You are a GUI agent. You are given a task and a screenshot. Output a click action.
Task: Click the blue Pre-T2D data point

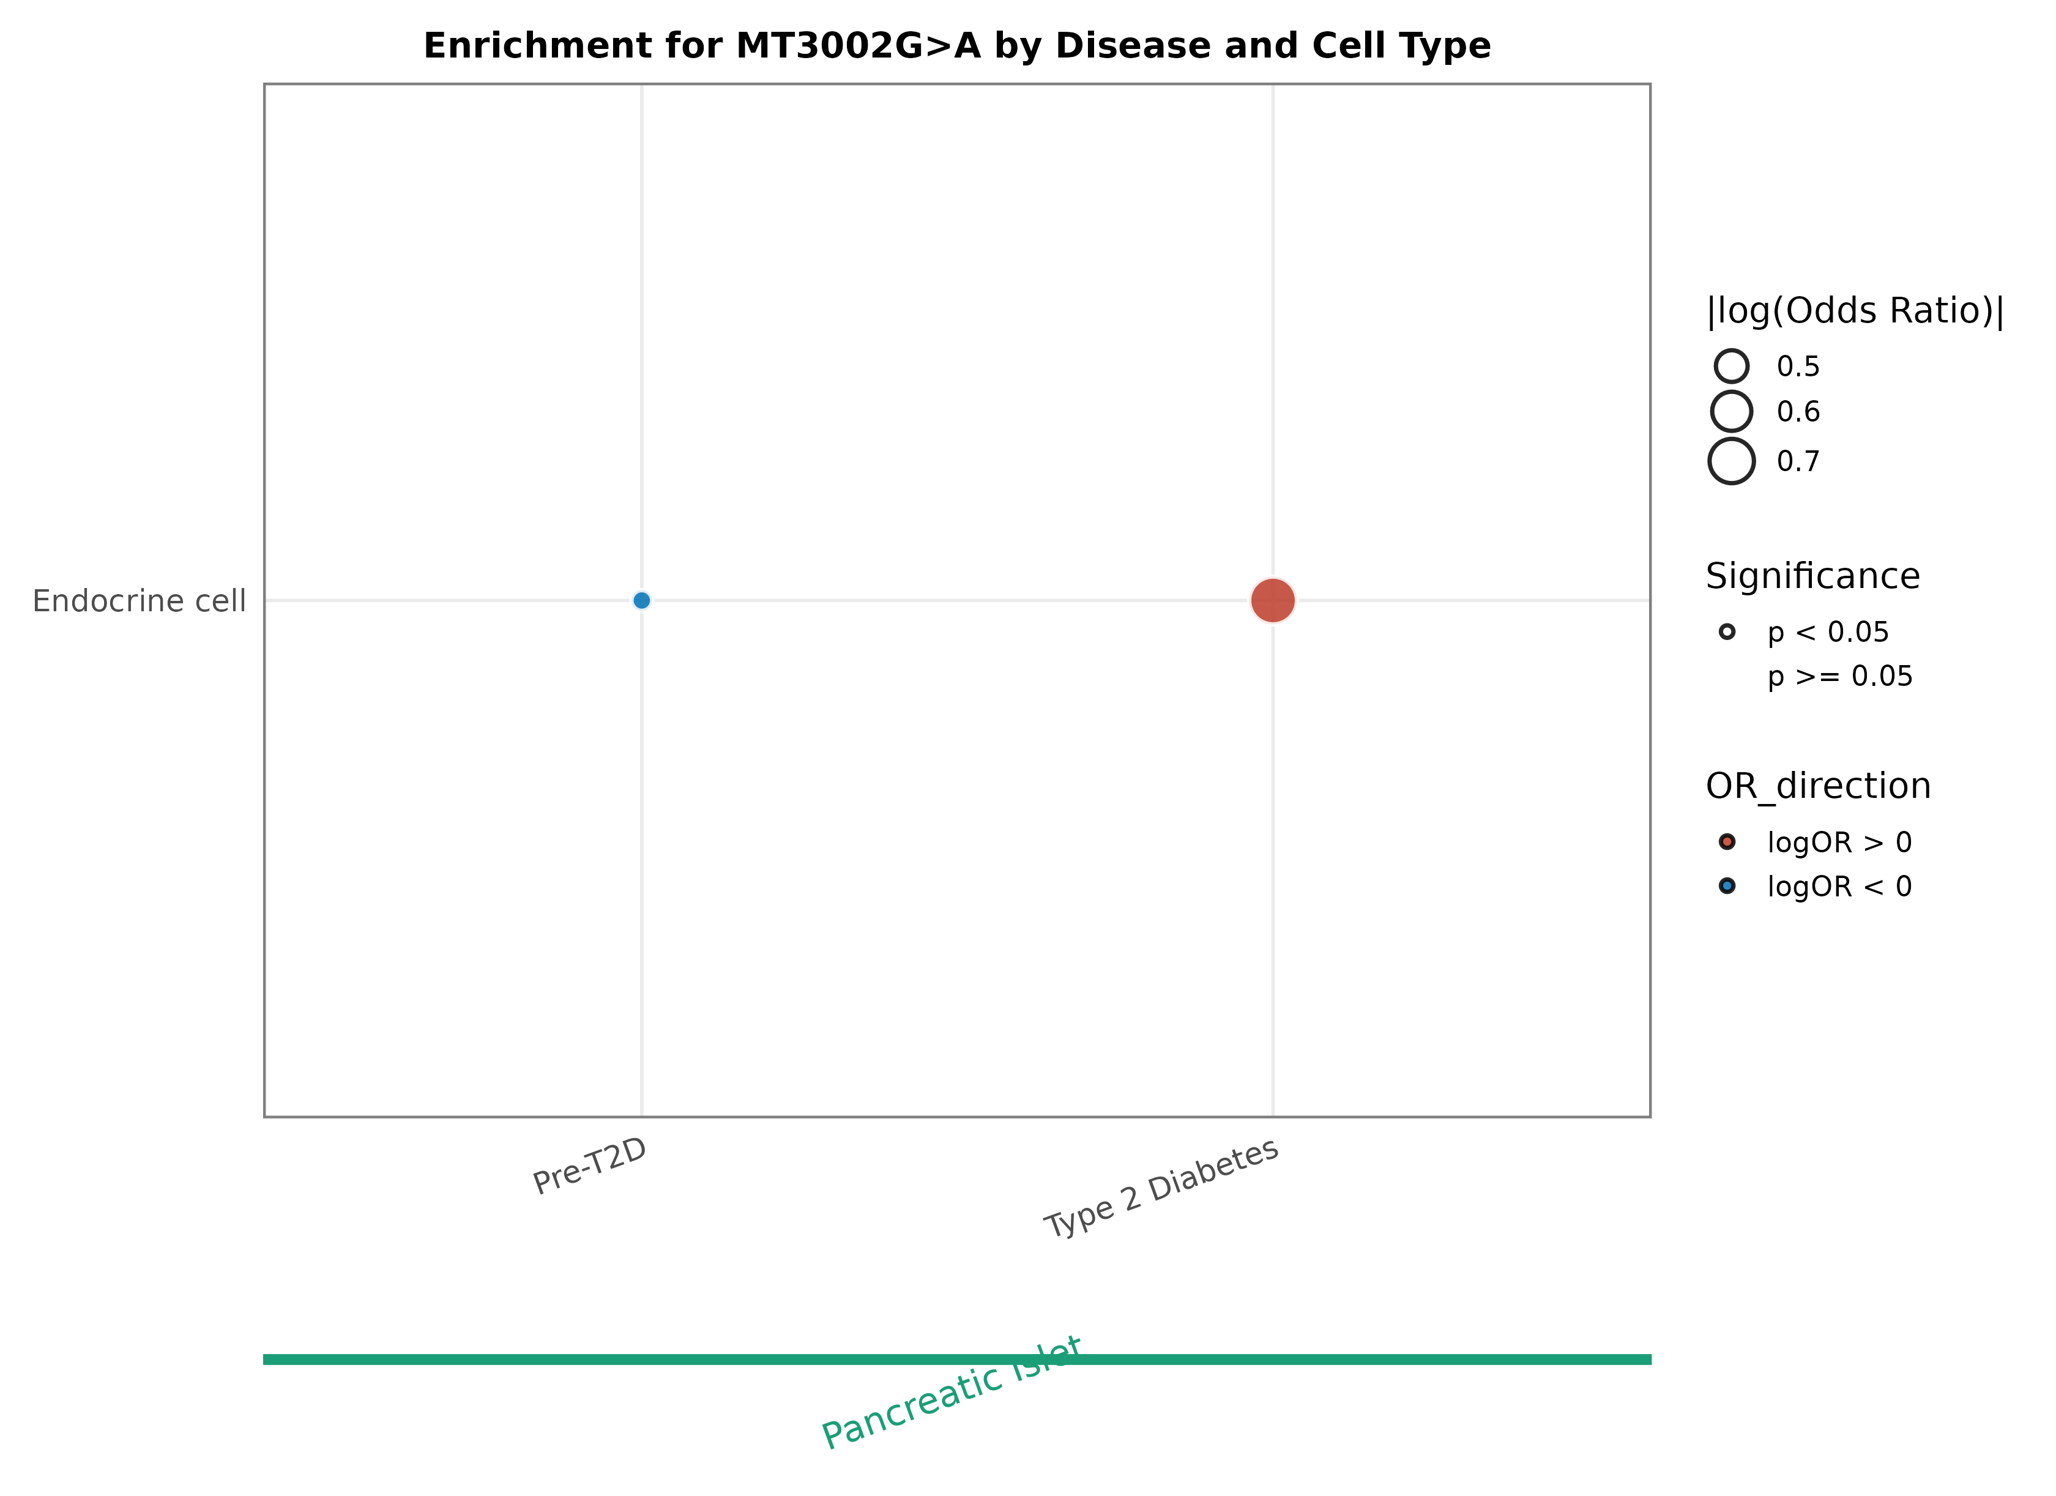pos(642,600)
